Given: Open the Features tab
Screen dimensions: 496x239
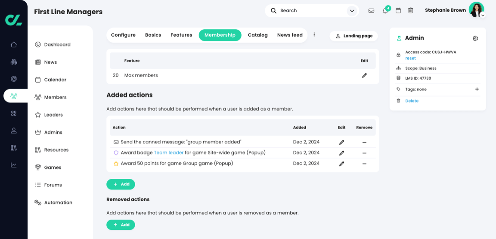Looking at the screenshot, I should (181, 35).
